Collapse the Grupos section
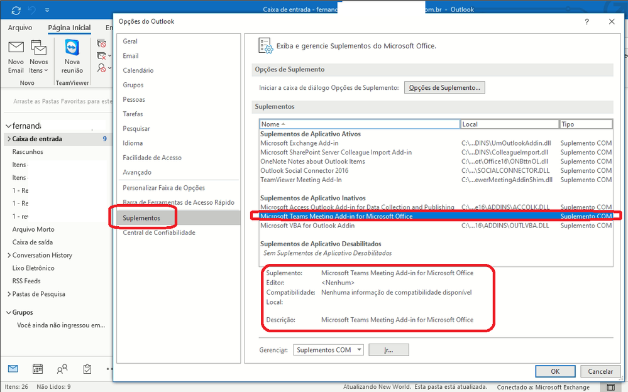 [8, 312]
